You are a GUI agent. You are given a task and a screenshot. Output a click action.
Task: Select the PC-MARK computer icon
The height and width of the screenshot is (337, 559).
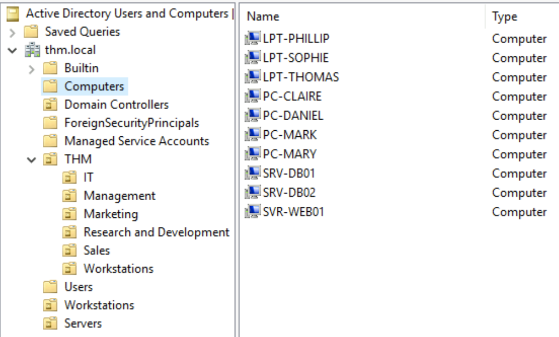[254, 135]
